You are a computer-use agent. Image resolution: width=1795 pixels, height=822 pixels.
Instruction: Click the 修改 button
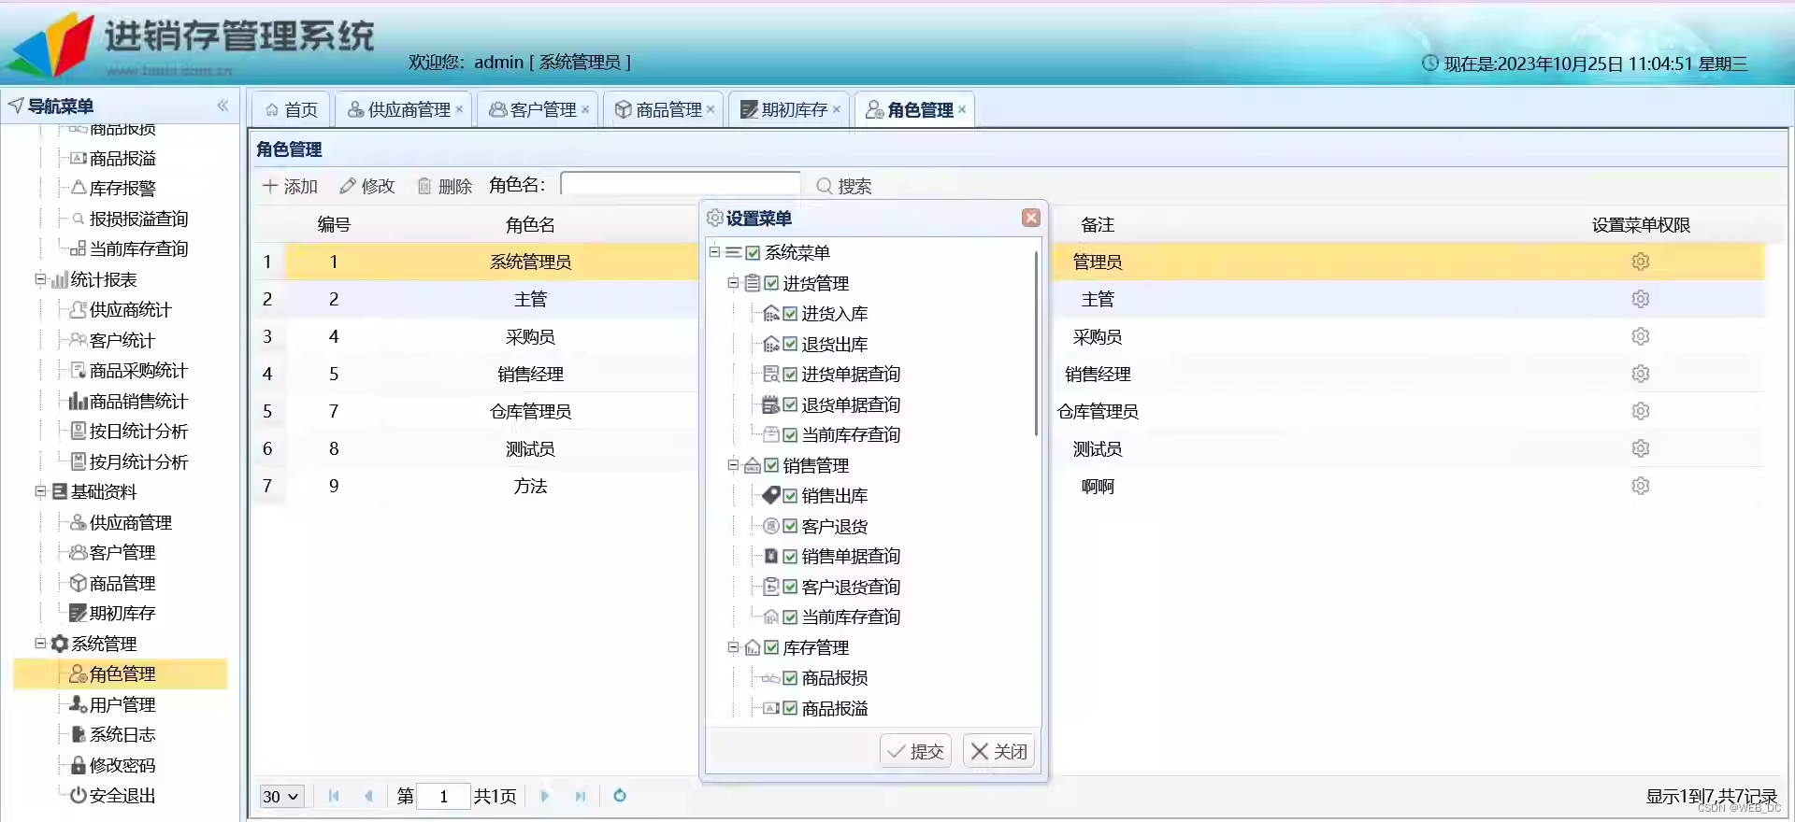pos(367,186)
